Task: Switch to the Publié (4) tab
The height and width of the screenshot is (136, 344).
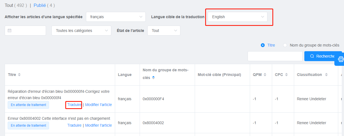Action: click(x=44, y=5)
